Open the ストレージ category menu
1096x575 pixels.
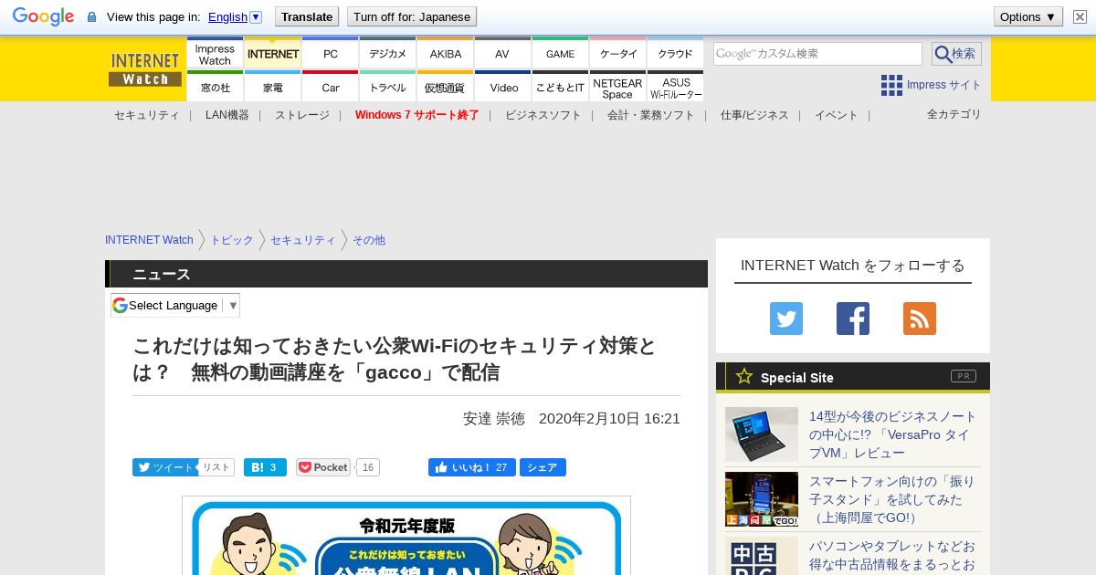click(x=302, y=115)
